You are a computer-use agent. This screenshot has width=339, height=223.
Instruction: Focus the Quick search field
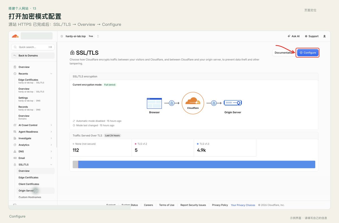[33, 47]
